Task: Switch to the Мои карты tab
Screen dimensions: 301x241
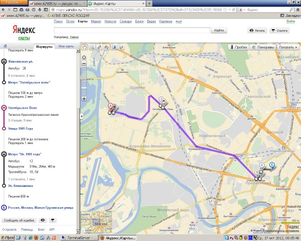Action: pyautogui.click(x=66, y=47)
